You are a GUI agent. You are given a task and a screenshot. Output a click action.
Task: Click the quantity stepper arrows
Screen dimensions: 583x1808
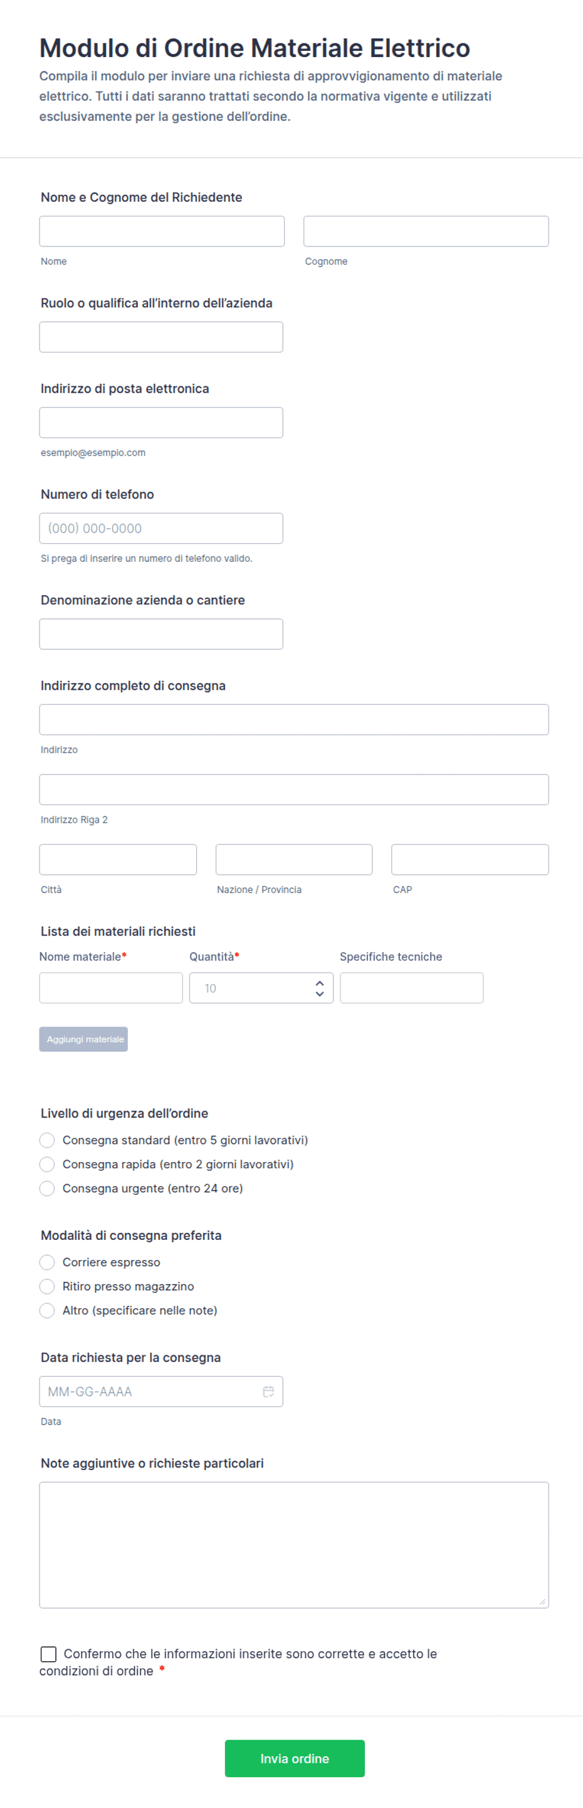(319, 988)
